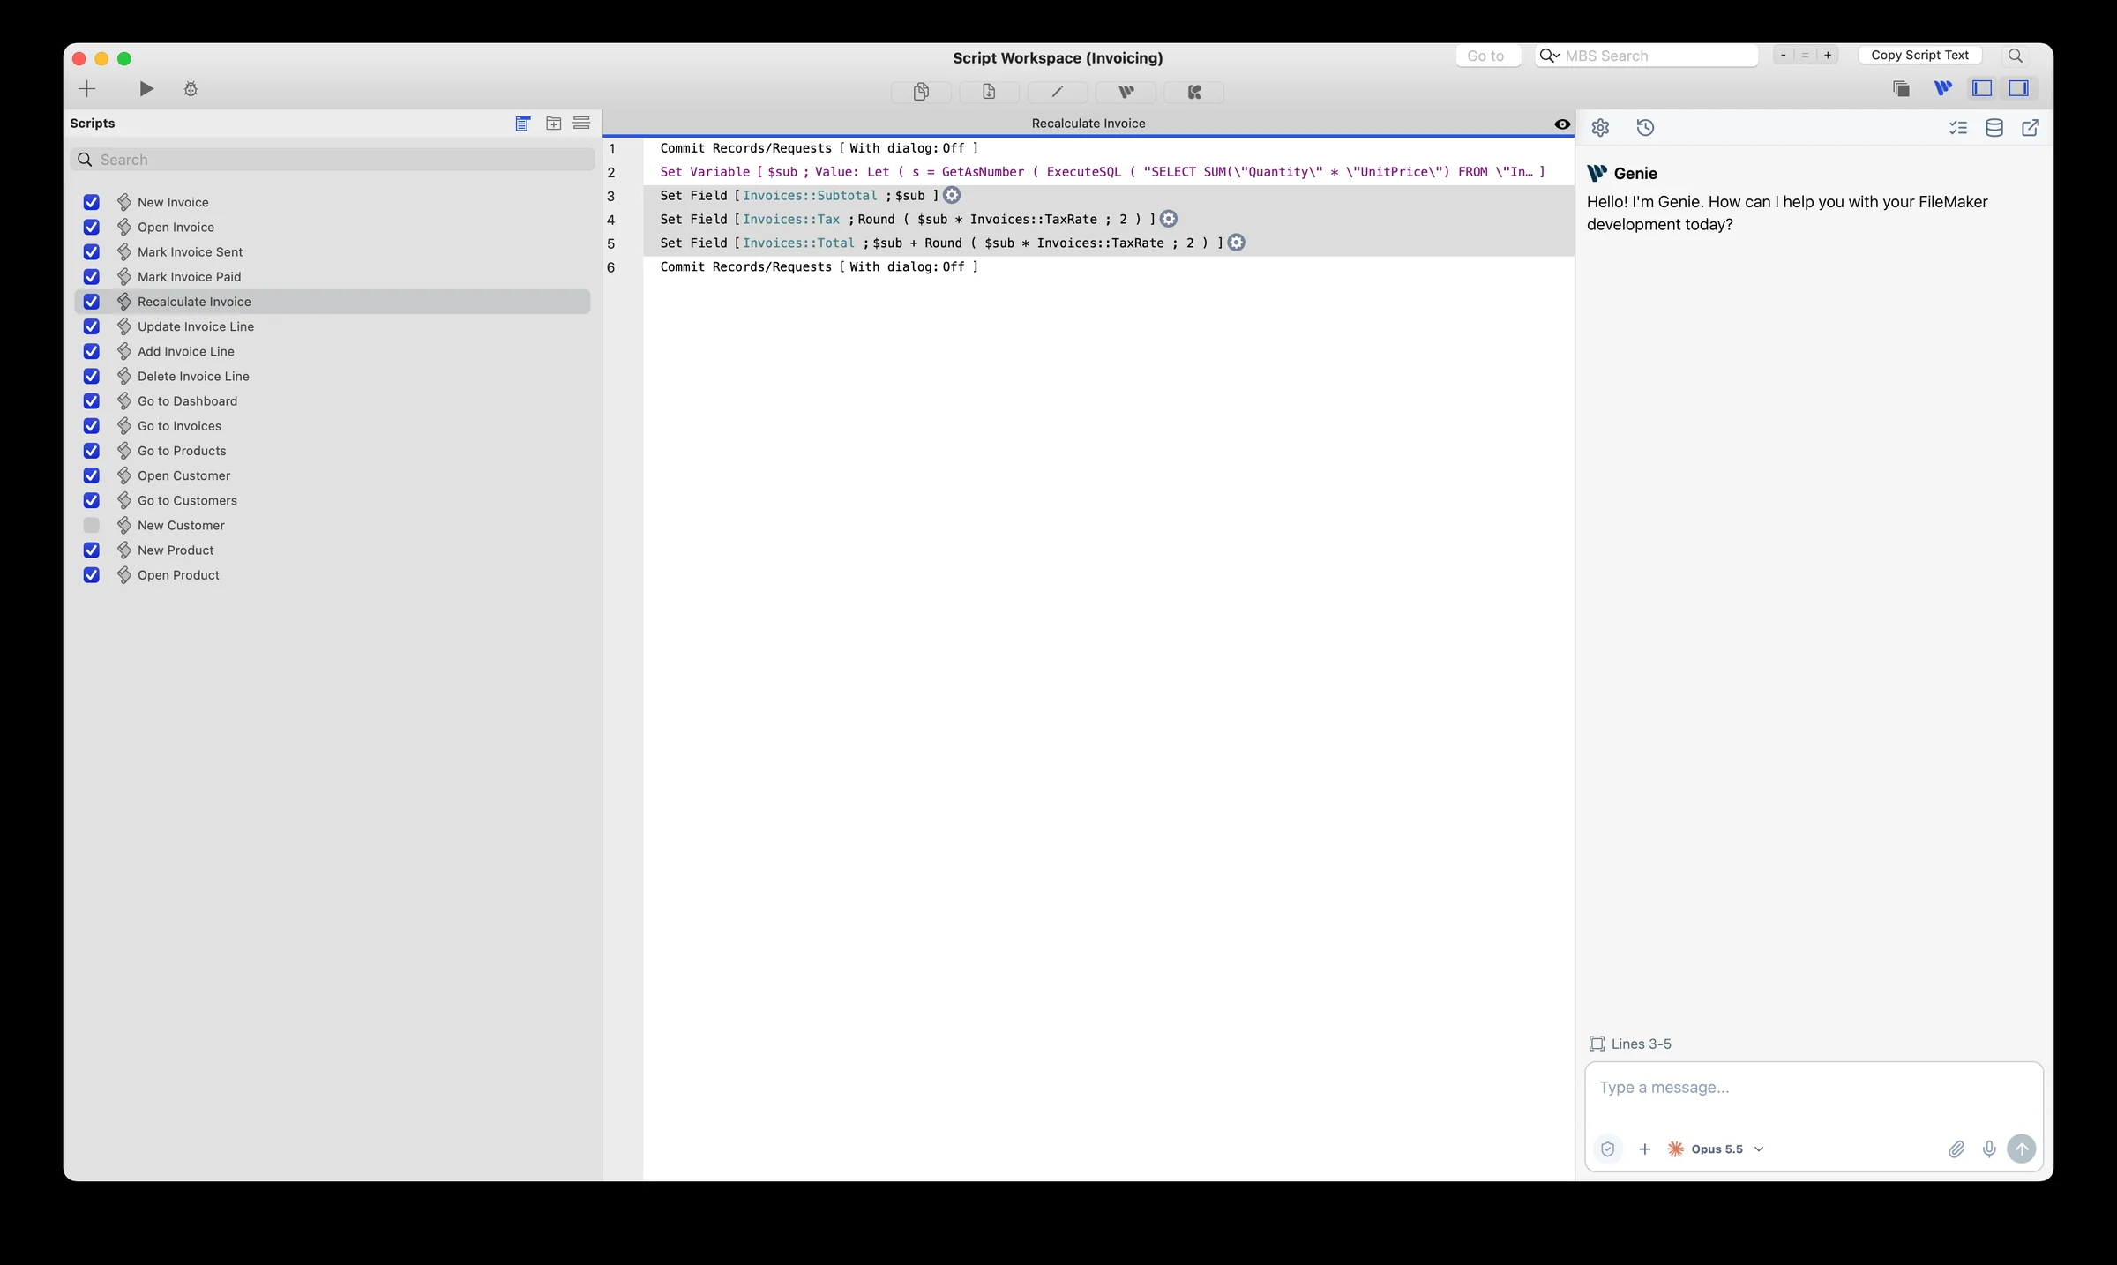The width and height of the screenshot is (2117, 1265).
Task: Uncheck the New Invoice checkbox
Action: (x=92, y=202)
